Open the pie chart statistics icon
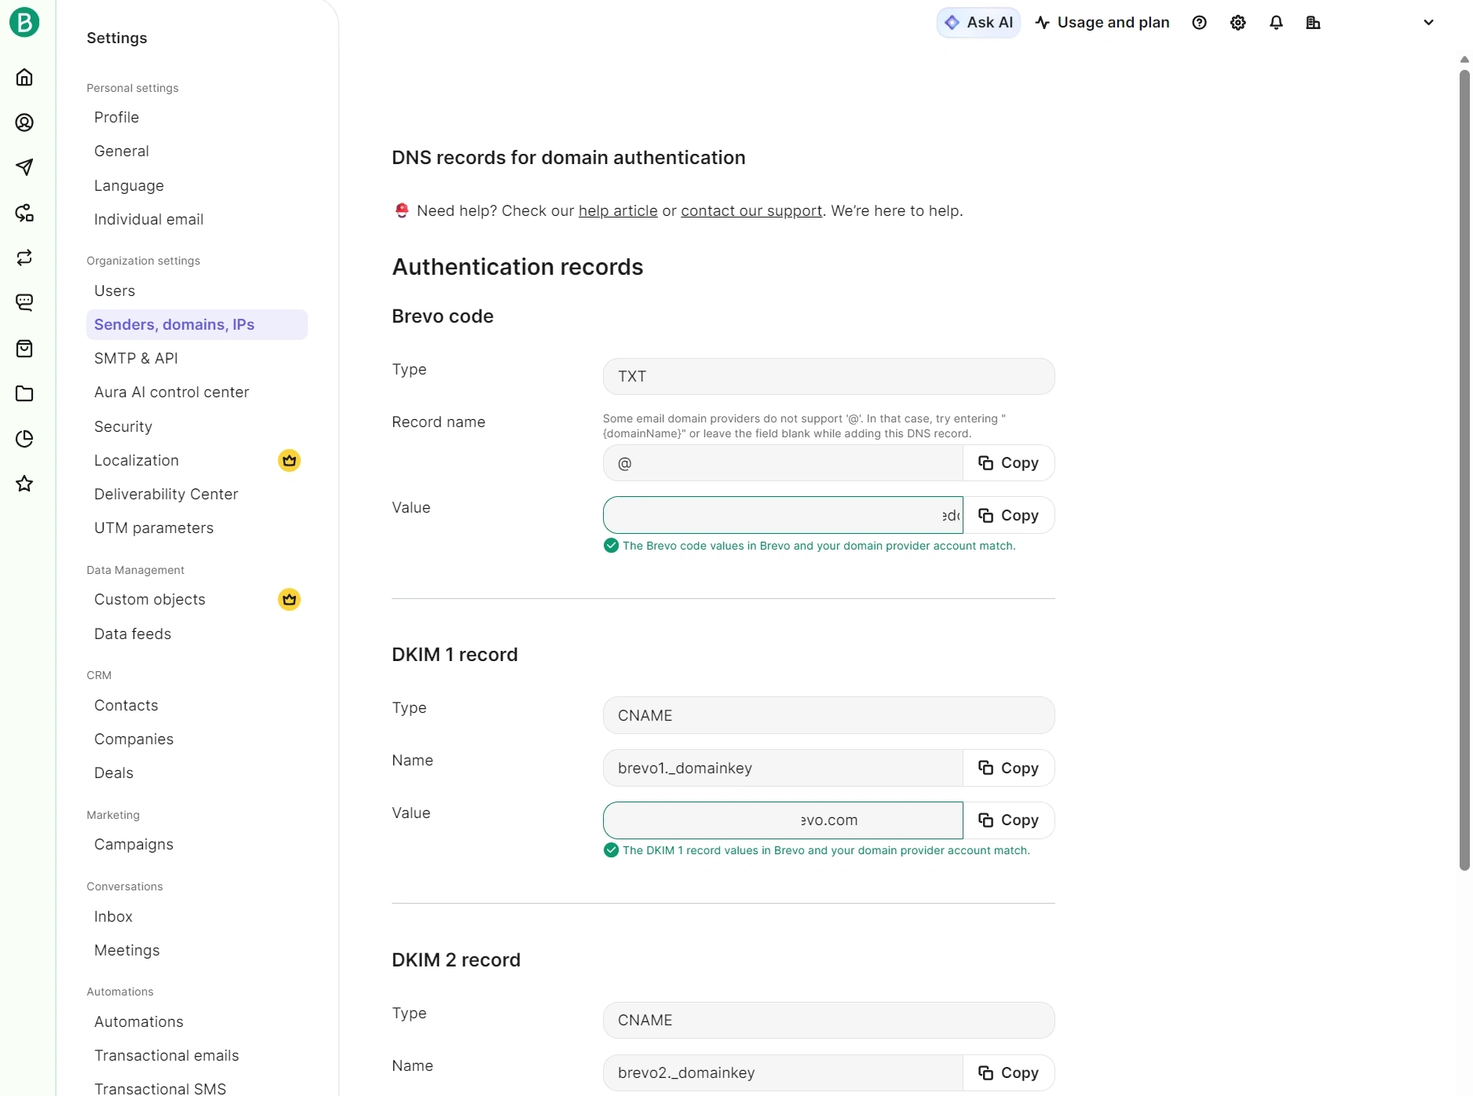The height and width of the screenshot is (1096, 1473). [24, 438]
